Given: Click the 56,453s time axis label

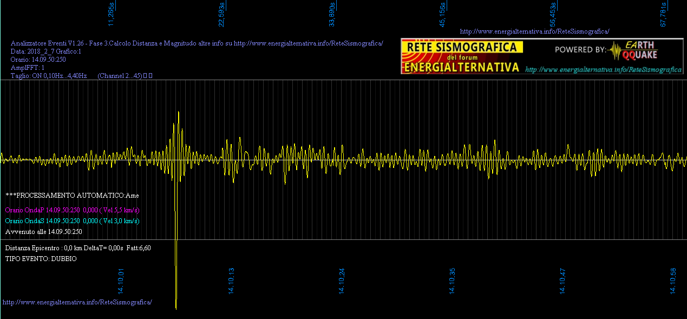Looking at the screenshot, I should (553, 14).
